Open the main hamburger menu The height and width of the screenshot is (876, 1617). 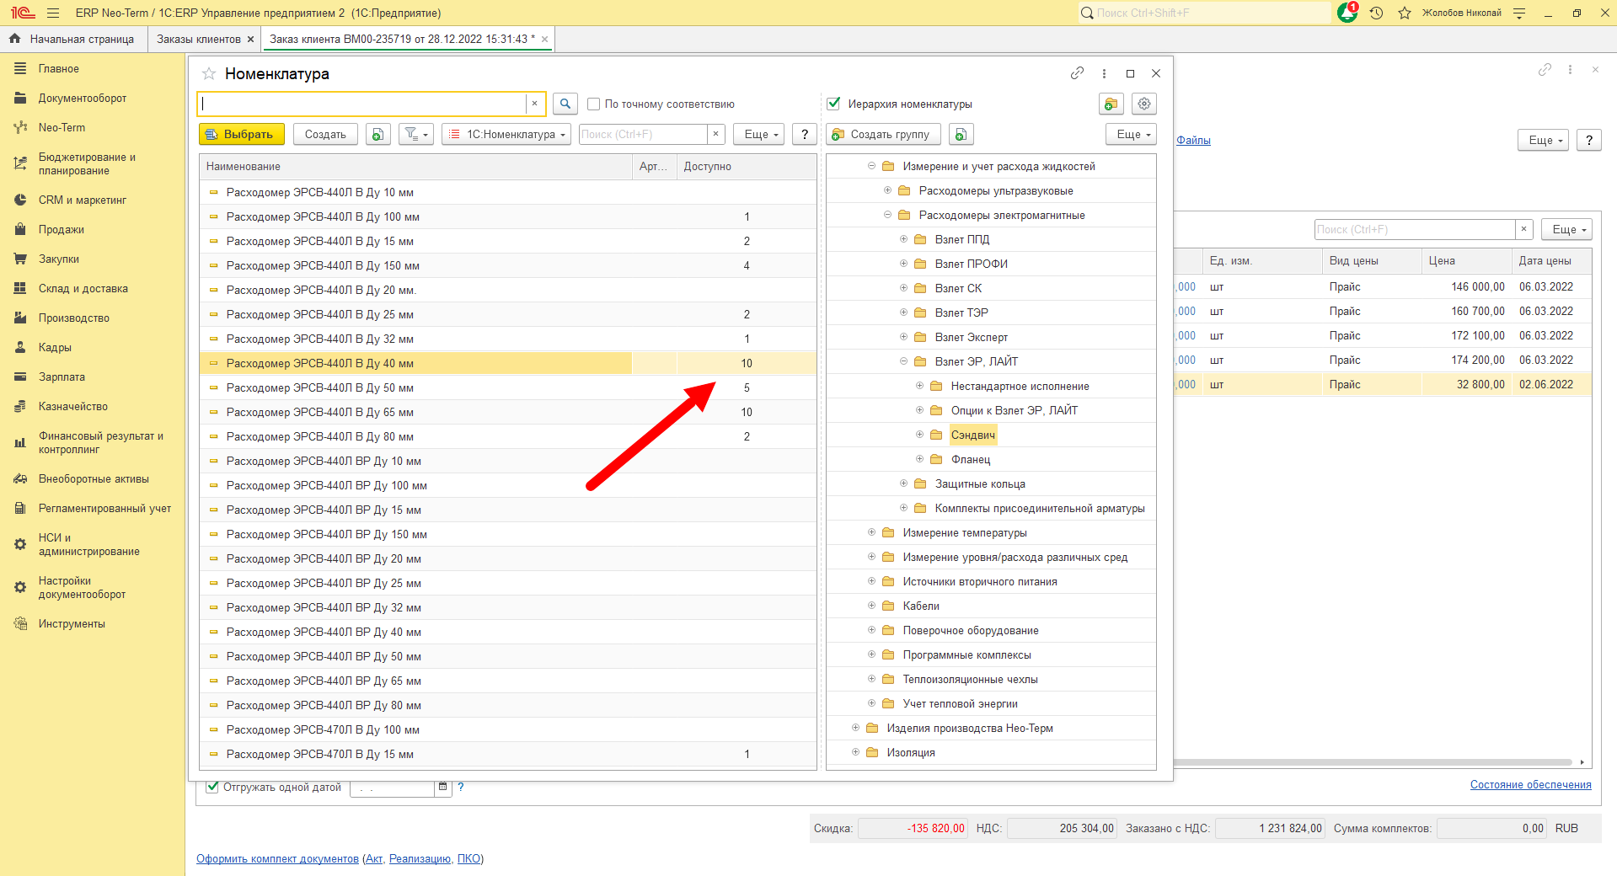(53, 13)
